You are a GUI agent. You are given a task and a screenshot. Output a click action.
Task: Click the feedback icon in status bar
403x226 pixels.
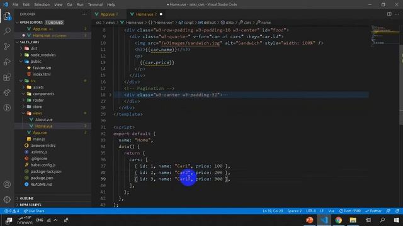click(389, 211)
